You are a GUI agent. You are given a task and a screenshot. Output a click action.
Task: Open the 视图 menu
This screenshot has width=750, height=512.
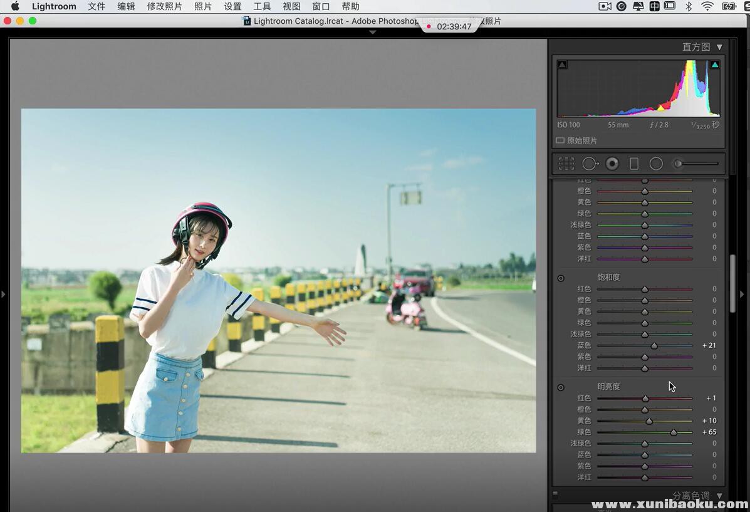(291, 6)
